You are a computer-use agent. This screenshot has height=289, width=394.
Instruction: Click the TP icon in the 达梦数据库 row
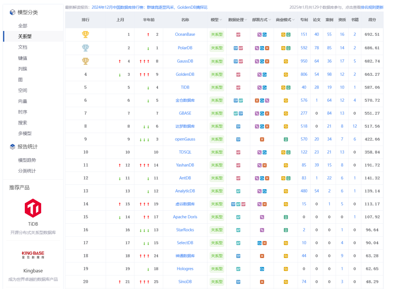click(238, 126)
